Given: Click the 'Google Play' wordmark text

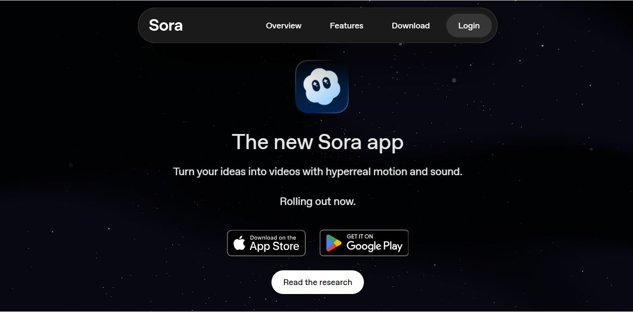Looking at the screenshot, I should pyautogui.click(x=374, y=246).
